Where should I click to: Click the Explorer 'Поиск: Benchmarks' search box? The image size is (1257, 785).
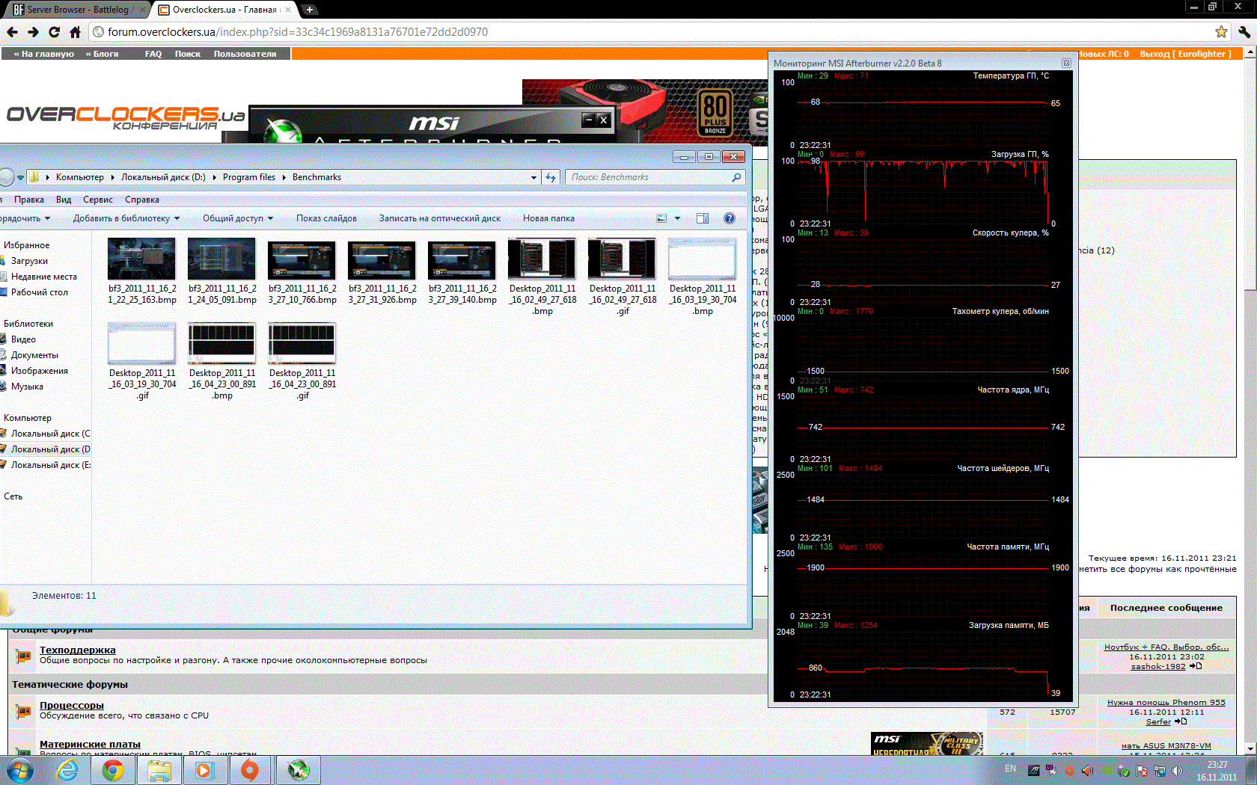(655, 177)
